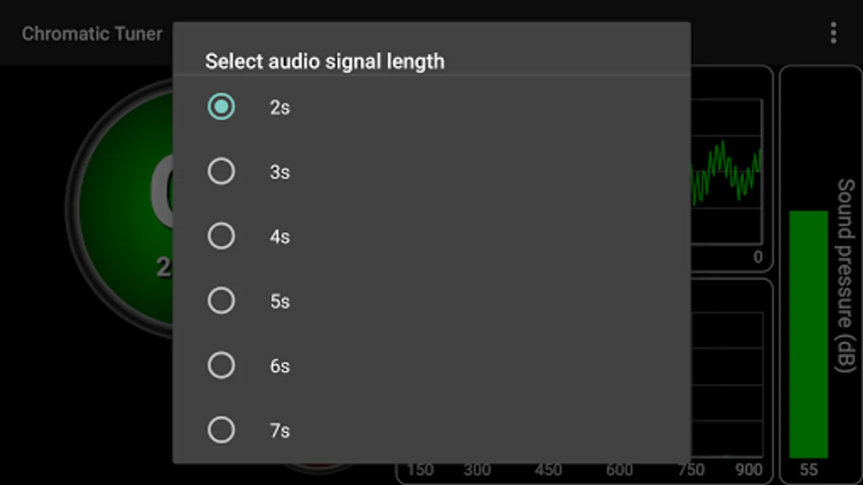Choose 7s as signal length
Image resolution: width=863 pixels, height=485 pixels.
(221, 430)
